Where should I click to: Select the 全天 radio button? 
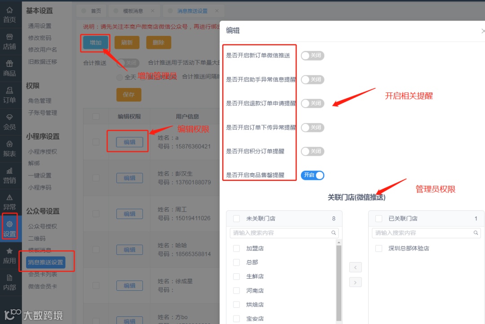tap(120, 77)
